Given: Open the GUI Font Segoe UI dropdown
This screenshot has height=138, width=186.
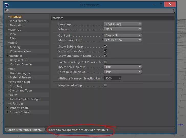Looking at the screenshot, I should click(123, 35).
